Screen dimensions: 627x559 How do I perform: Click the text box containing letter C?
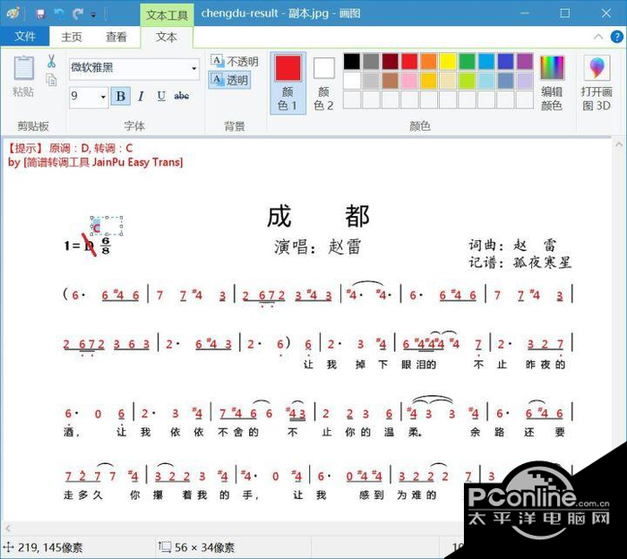pos(107,226)
